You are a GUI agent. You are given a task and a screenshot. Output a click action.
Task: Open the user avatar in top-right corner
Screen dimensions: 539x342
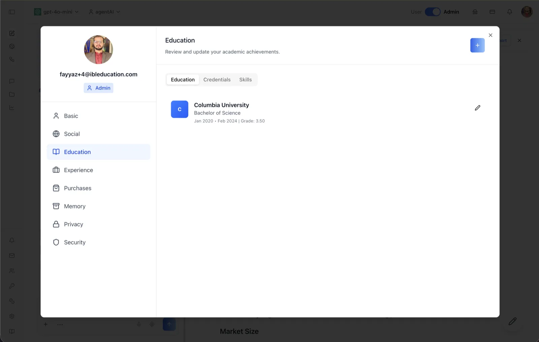tap(527, 12)
